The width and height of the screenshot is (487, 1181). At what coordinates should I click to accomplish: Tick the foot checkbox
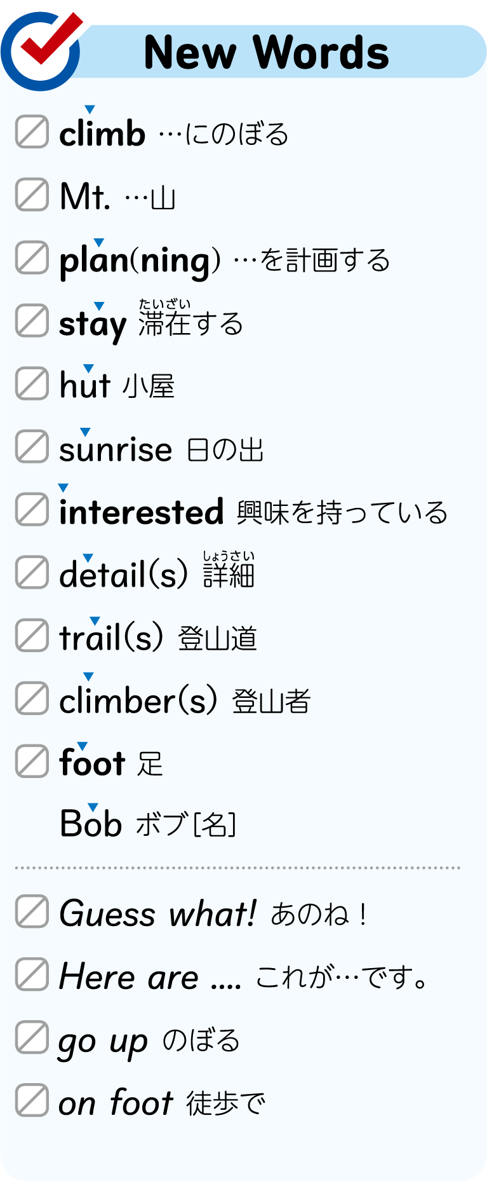coord(32,761)
